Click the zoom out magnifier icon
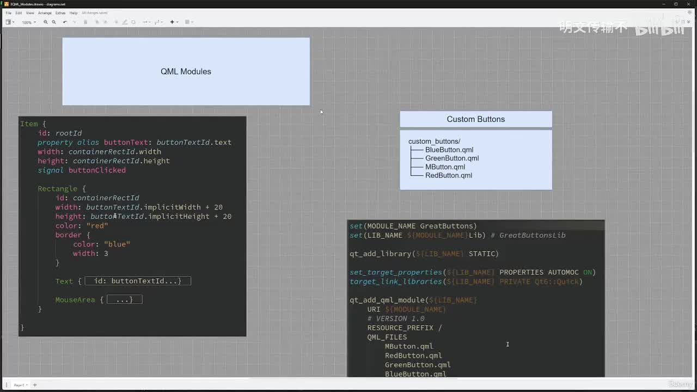This screenshot has width=697, height=392. [53, 22]
